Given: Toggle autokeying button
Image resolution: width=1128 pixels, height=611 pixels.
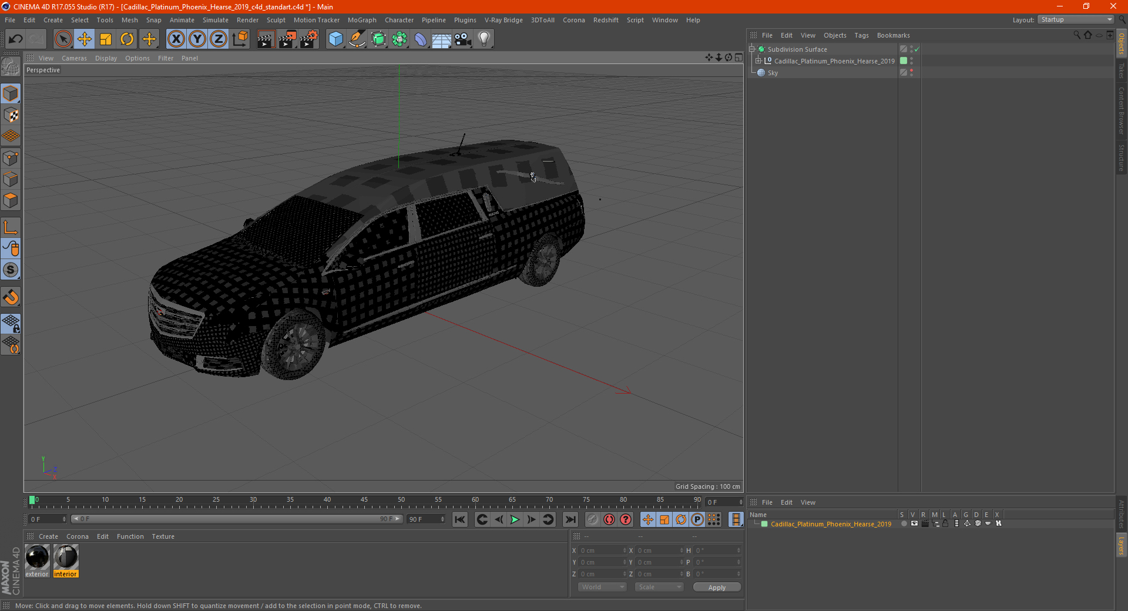Looking at the screenshot, I should click(609, 519).
